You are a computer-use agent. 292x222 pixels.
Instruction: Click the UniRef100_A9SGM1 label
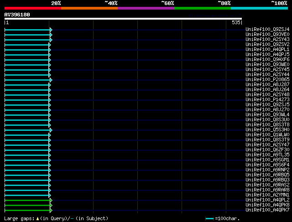tap(267, 160)
